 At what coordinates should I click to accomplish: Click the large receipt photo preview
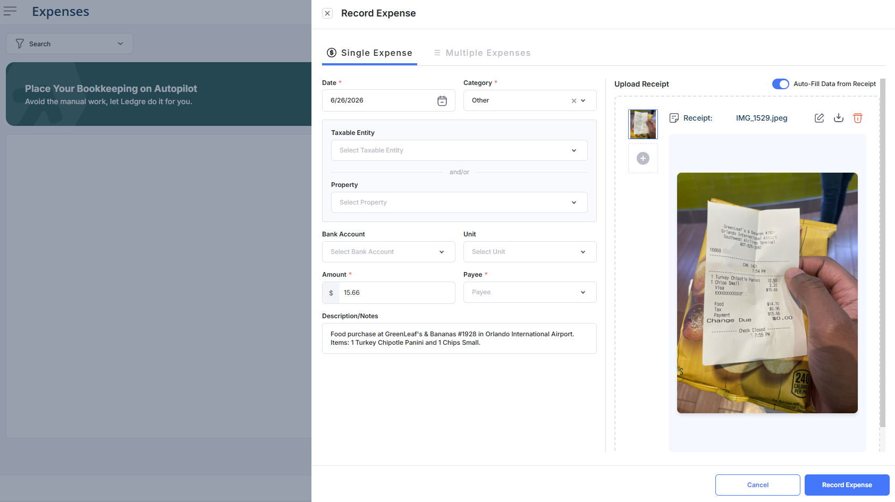coord(767,293)
